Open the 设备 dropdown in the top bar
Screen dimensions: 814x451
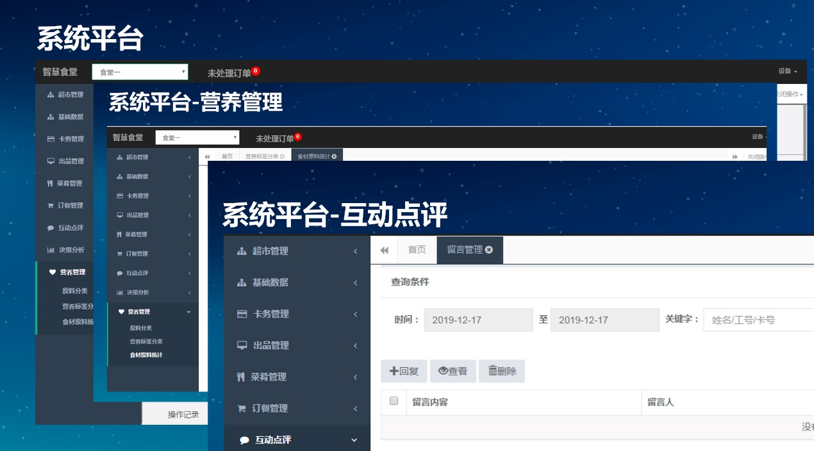coord(788,71)
